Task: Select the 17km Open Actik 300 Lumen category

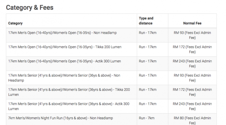Action: click(64, 61)
